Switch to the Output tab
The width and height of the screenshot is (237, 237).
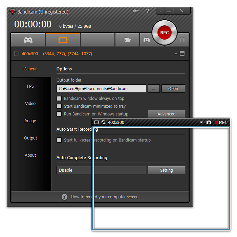pyautogui.click(x=30, y=138)
